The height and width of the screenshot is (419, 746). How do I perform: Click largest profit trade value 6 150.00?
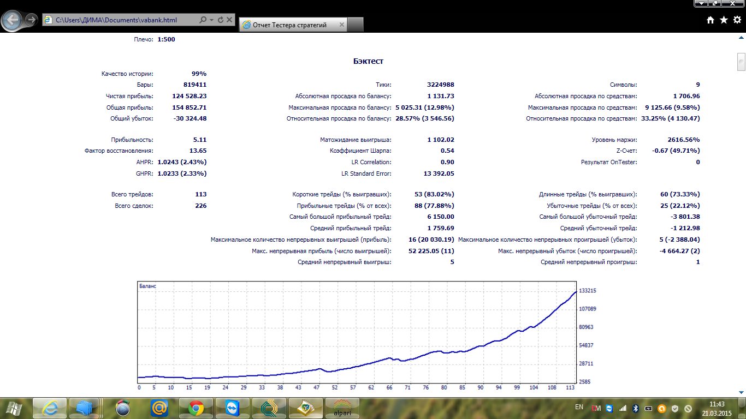pyautogui.click(x=440, y=217)
